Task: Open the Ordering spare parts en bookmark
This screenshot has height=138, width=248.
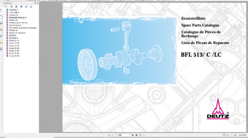Action: click(x=18, y=23)
